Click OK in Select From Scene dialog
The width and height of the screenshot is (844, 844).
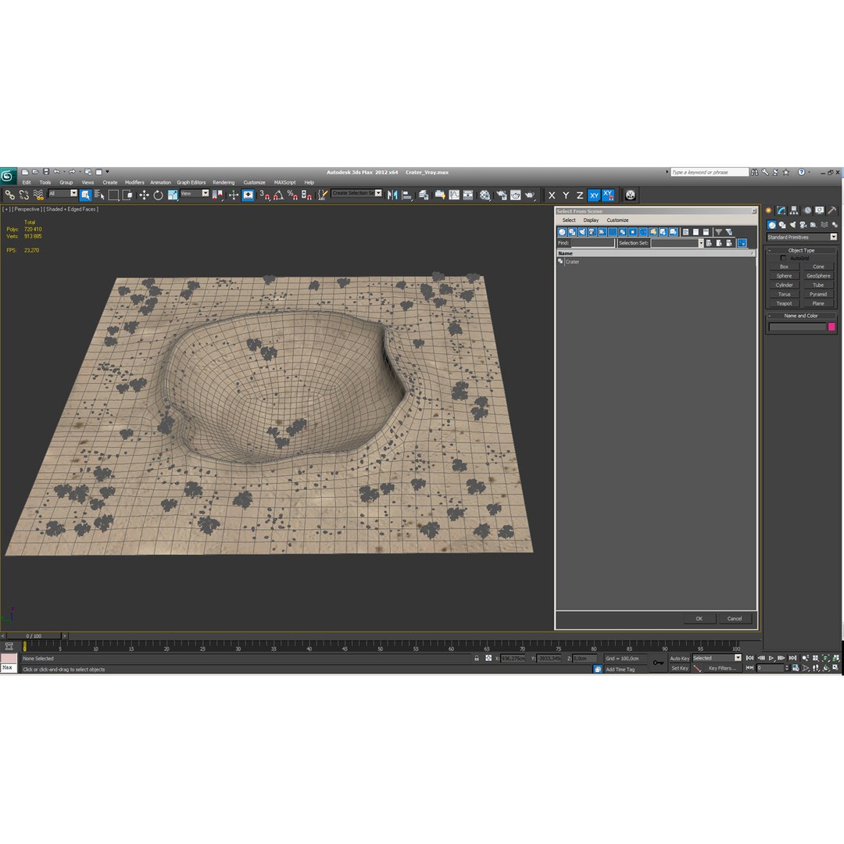699,618
